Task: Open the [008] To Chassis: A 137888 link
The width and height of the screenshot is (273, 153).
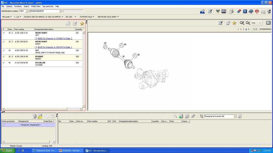Action: tap(55, 38)
